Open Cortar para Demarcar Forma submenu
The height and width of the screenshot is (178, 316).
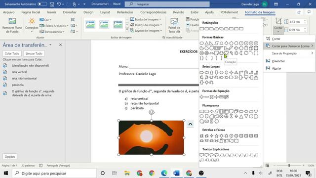tap(289, 46)
